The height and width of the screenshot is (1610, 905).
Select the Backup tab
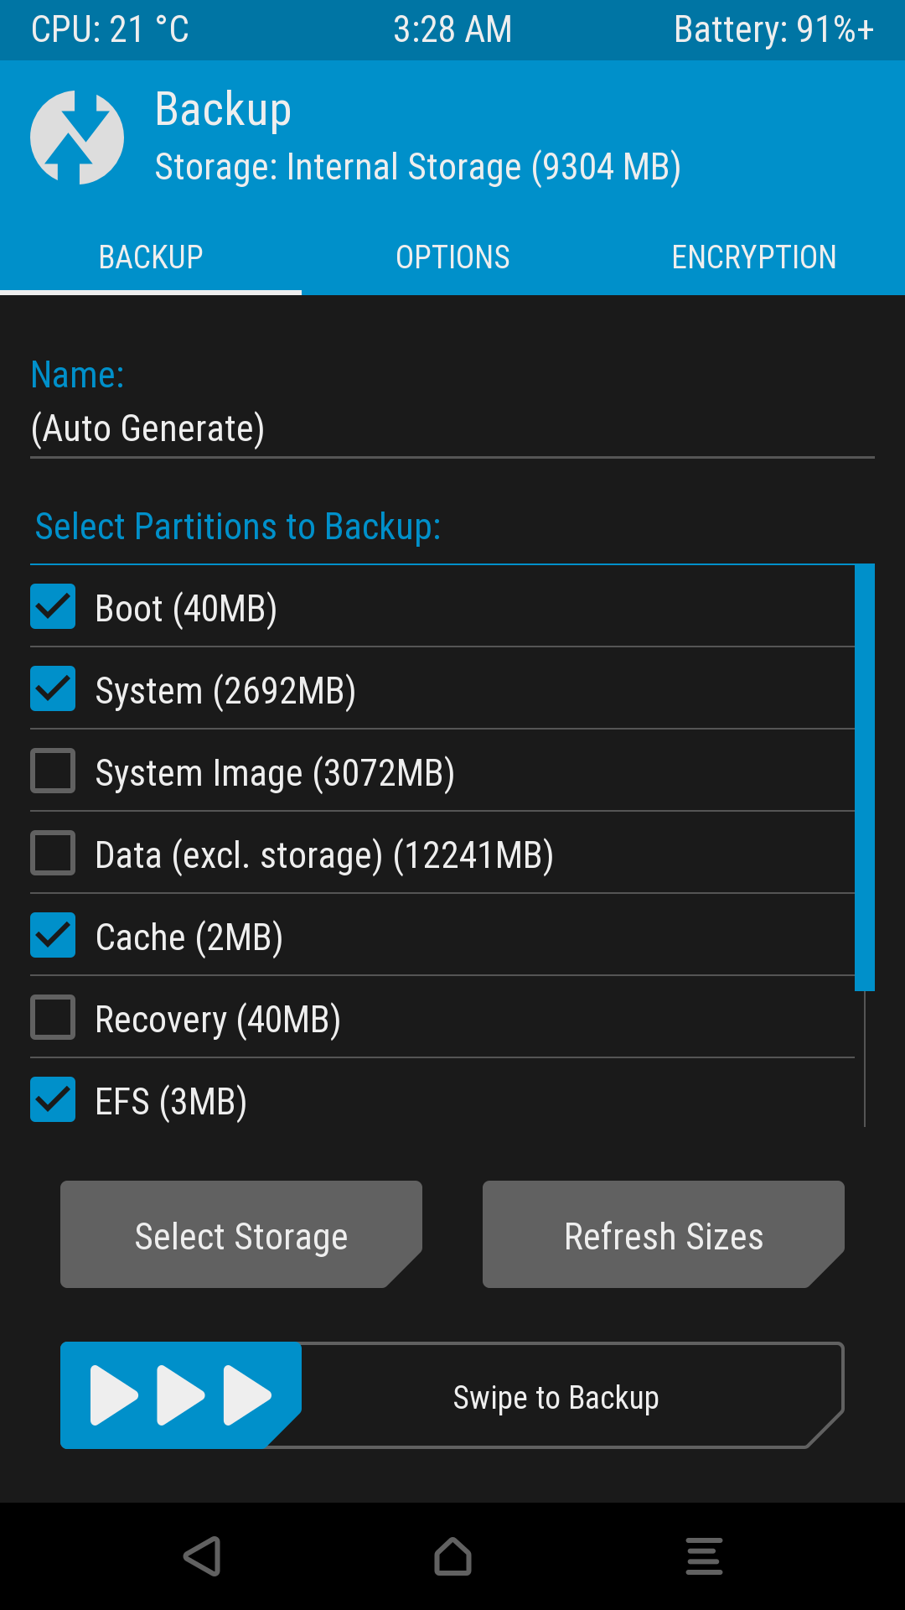151,257
